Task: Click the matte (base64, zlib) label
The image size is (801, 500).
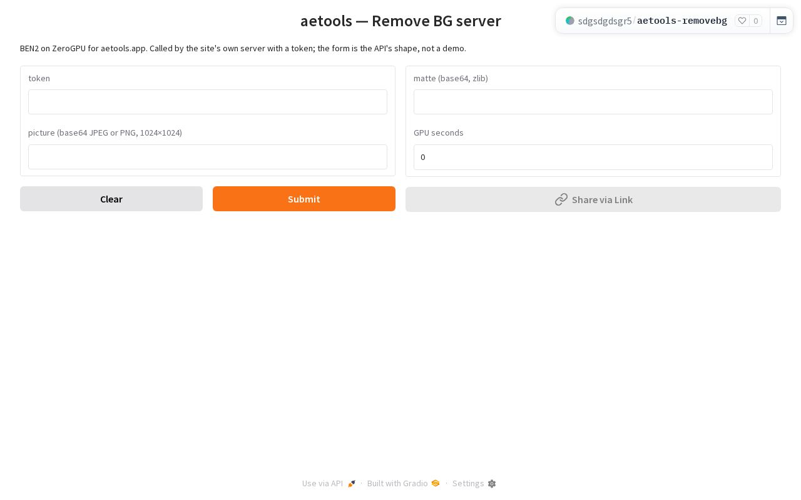Action: pos(451,78)
